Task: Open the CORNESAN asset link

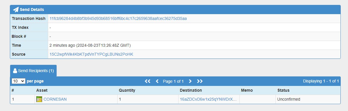Action: (55, 99)
